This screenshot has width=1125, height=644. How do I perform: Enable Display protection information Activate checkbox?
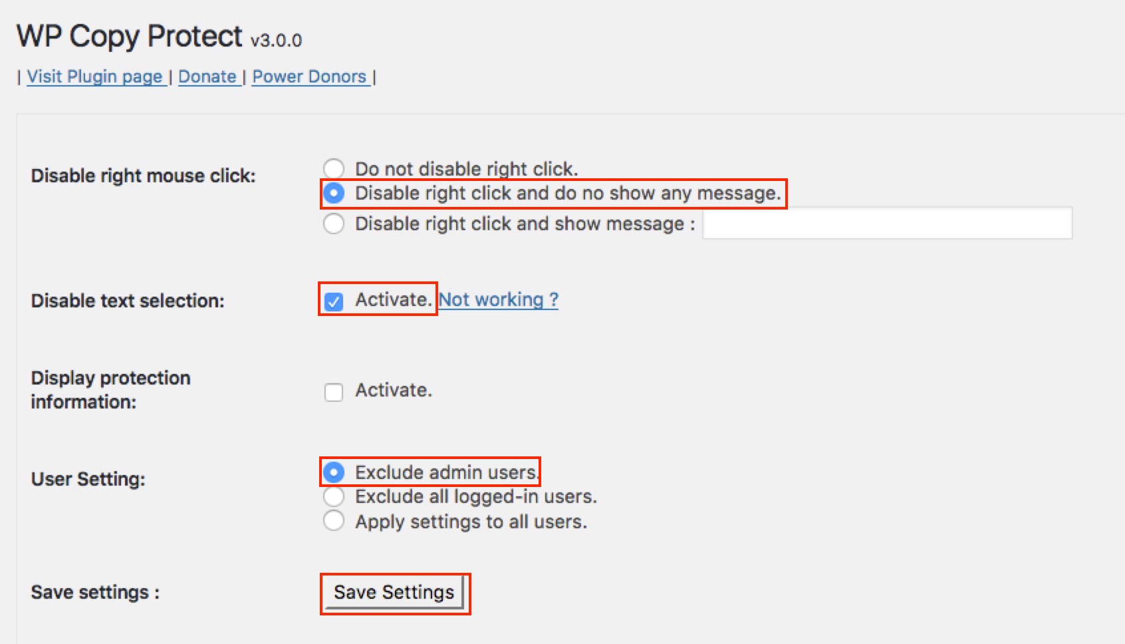(334, 392)
